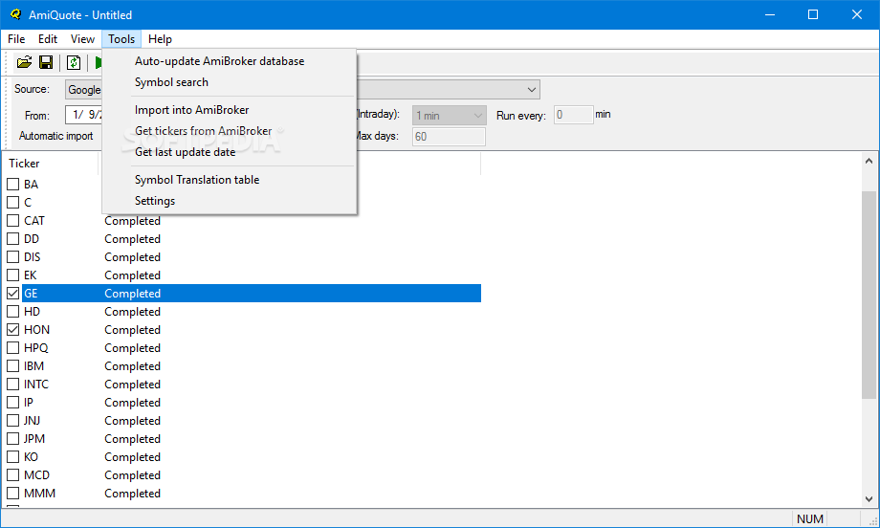880x528 pixels.
Task: Click the INTC ticker name
Action: [x=36, y=384]
